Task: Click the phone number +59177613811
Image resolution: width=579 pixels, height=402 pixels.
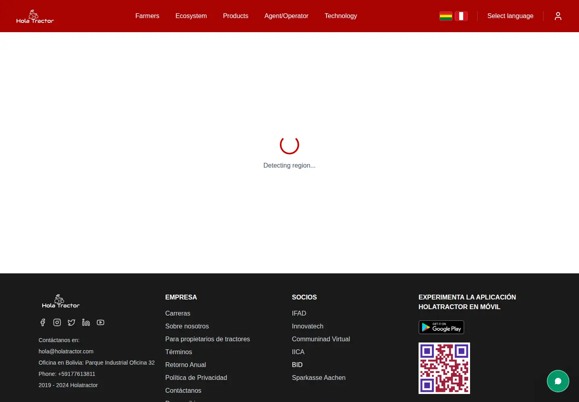Action: click(x=76, y=374)
